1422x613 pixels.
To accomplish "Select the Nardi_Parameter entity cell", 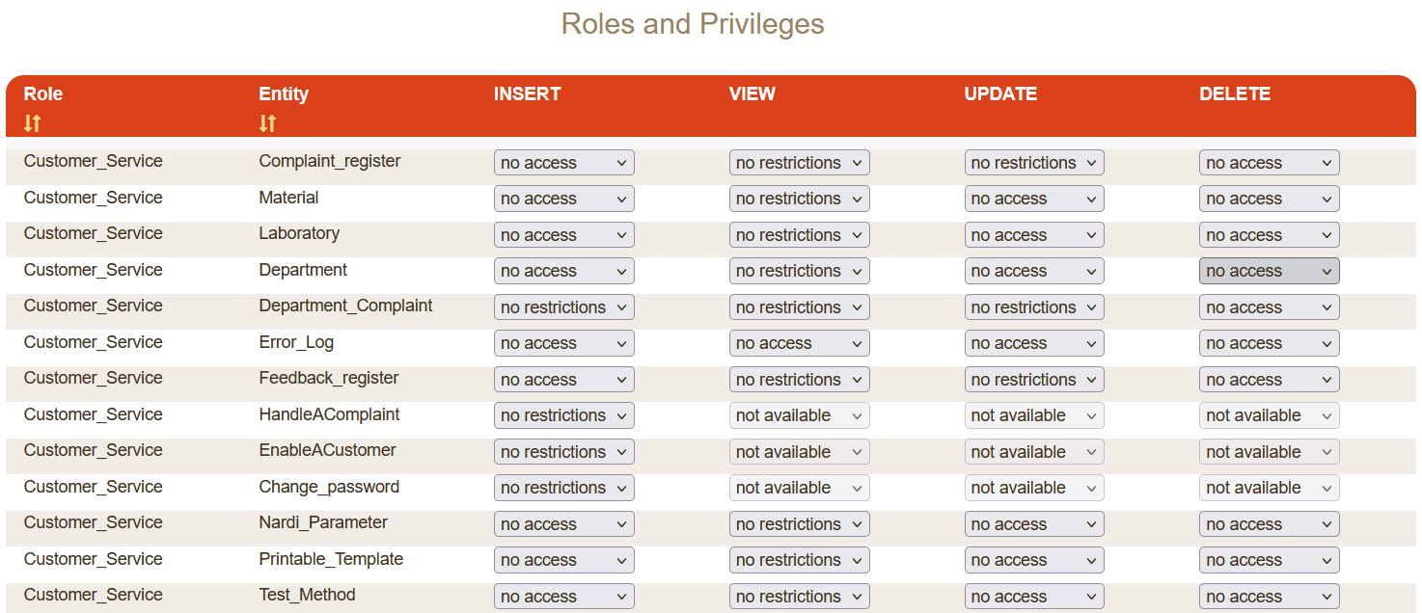I will pyautogui.click(x=323, y=522).
